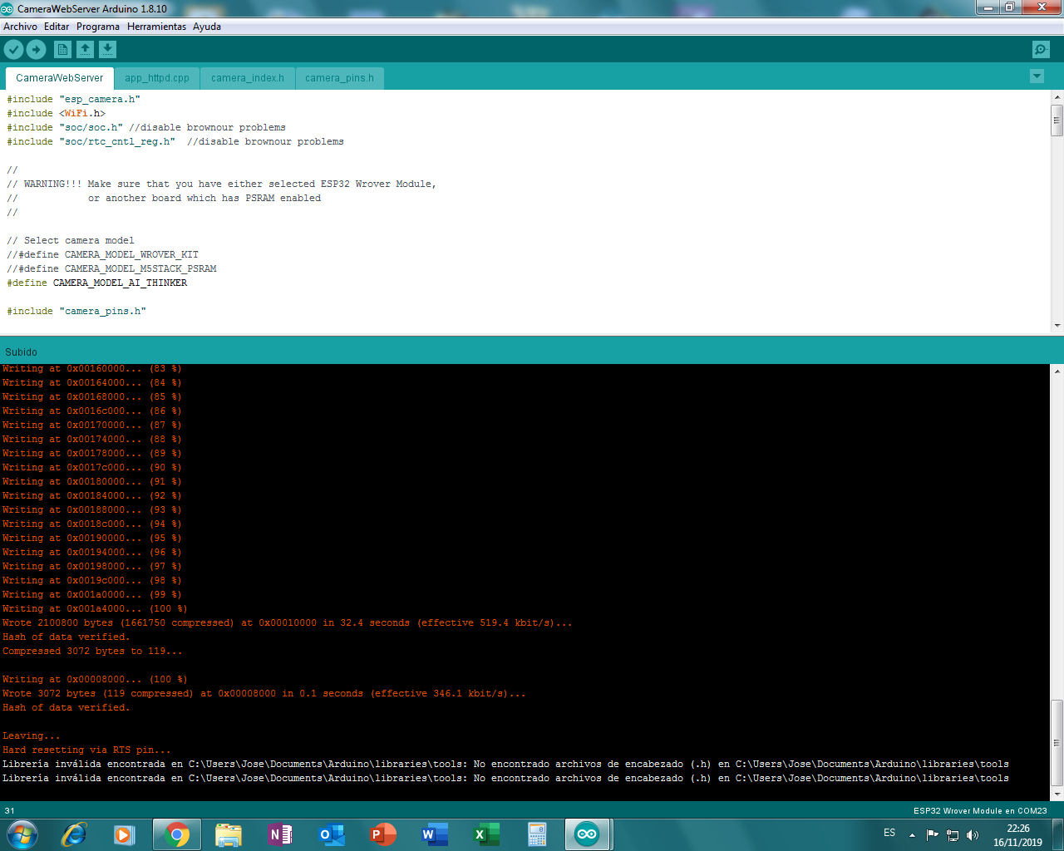This screenshot has width=1064, height=851.
Task: Open Google Chrome from the taskbar
Action: 176,834
